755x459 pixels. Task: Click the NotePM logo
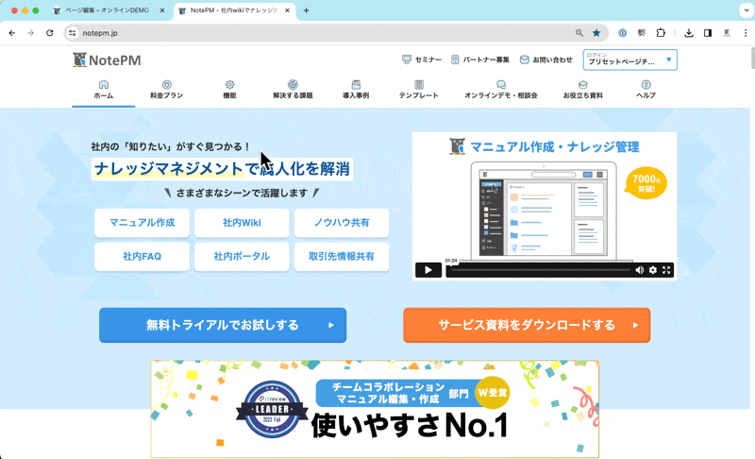[107, 59]
